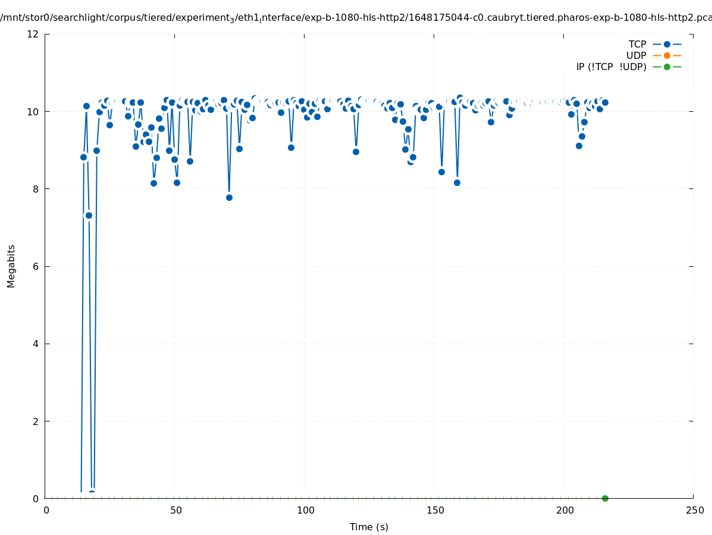
Task: Click the file path title at top
Action: 356,18
